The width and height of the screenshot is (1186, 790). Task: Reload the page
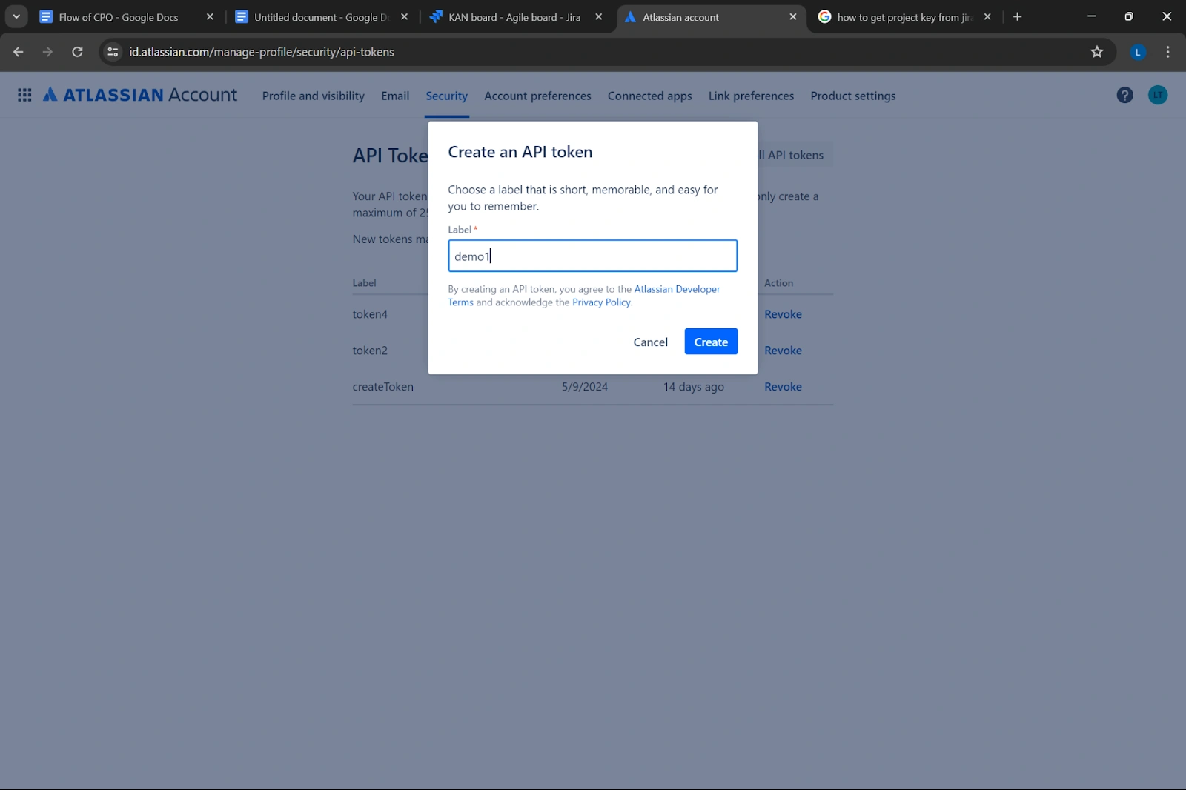click(77, 52)
